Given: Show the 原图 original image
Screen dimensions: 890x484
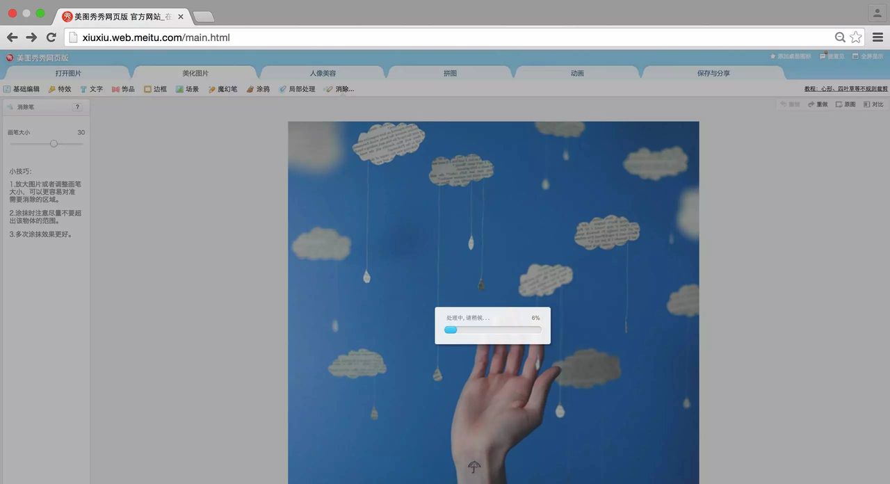Looking at the screenshot, I should click(x=845, y=104).
